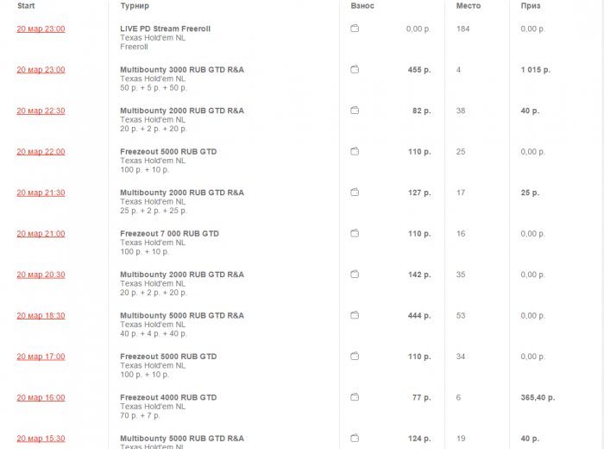Click buy-in icon in the 18:30 tournament row
Image resolution: width=604 pixels, height=449 pixels.
355,315
